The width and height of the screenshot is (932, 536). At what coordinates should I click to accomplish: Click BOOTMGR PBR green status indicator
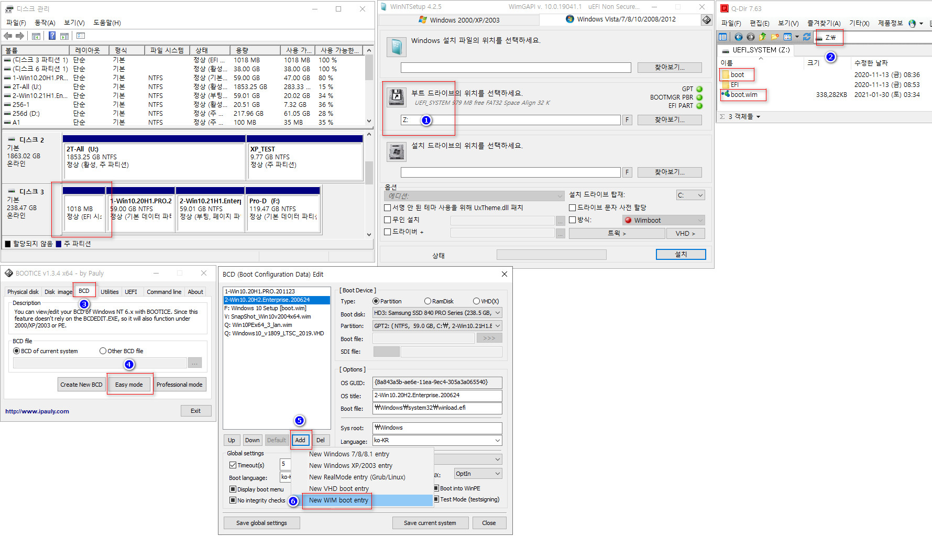tap(699, 97)
